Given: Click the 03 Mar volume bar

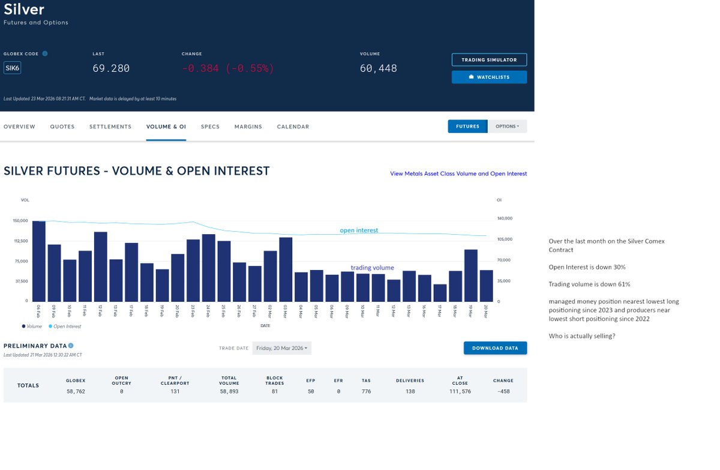Looking at the screenshot, I should point(286,270).
